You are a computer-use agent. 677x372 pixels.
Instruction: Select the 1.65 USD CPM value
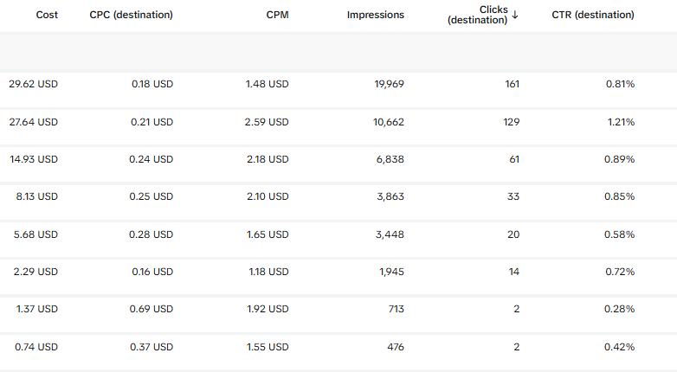point(268,234)
